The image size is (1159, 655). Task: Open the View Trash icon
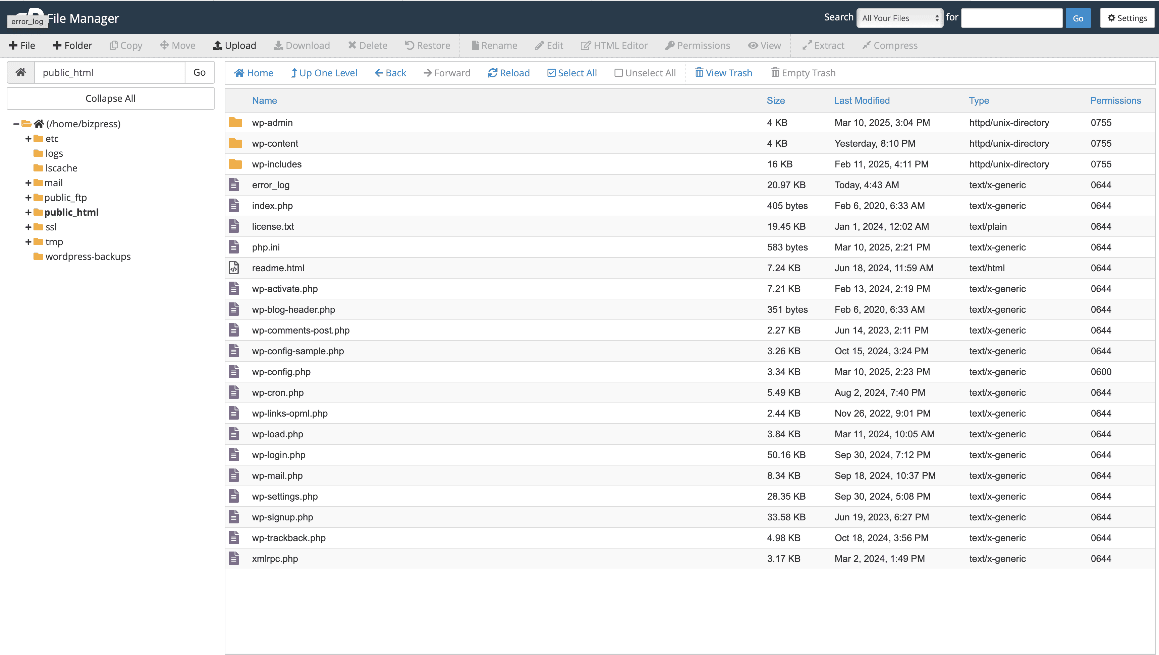click(x=699, y=73)
